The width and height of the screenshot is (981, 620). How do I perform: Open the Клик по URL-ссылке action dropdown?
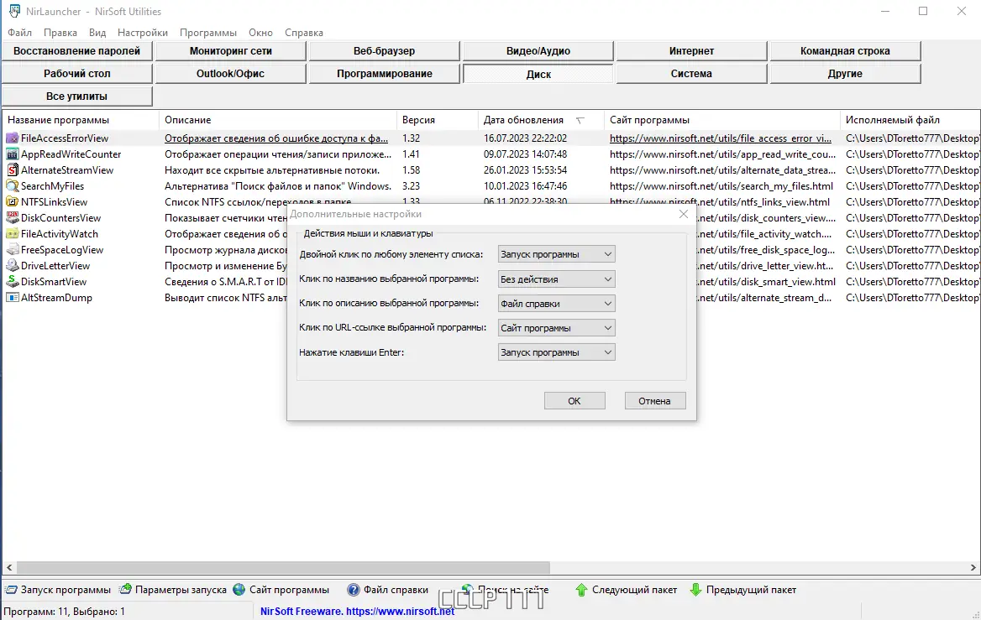557,328
